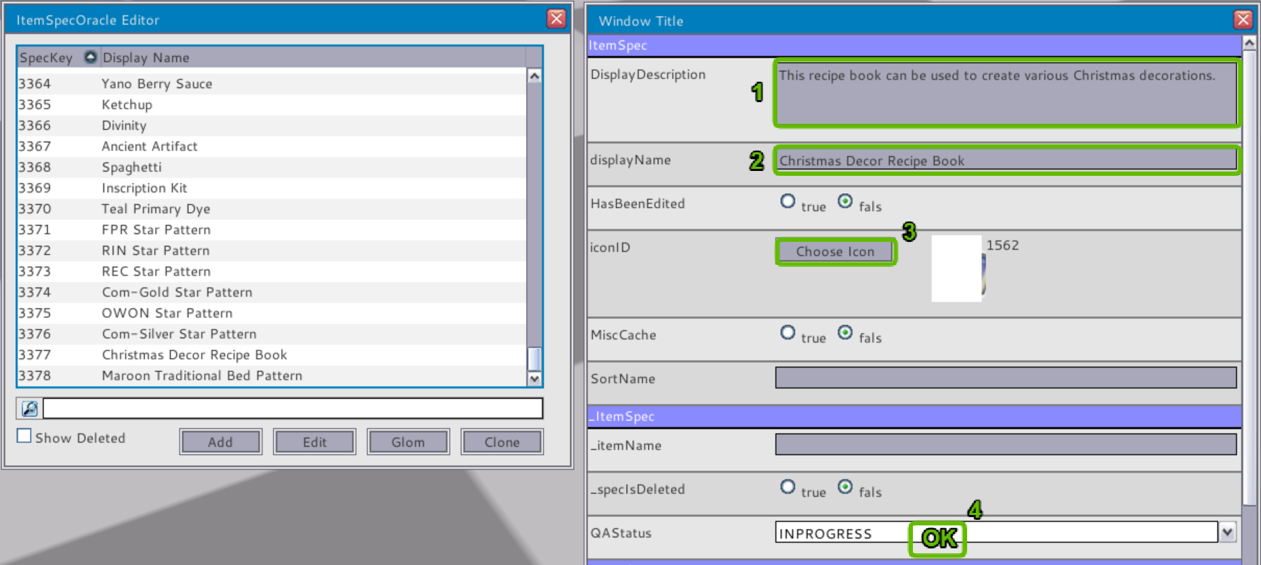
Task: Click the SpecKey column sort arrow icon
Action: pos(90,57)
